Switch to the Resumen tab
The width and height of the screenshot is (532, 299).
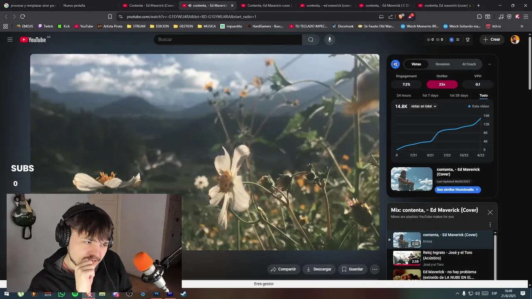pyautogui.click(x=443, y=64)
